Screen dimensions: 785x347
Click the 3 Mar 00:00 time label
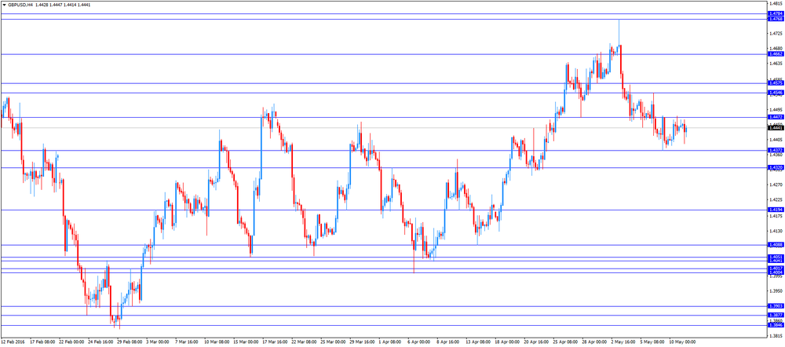click(158, 343)
